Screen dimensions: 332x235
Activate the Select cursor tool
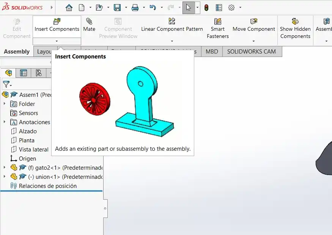pos(189,8)
